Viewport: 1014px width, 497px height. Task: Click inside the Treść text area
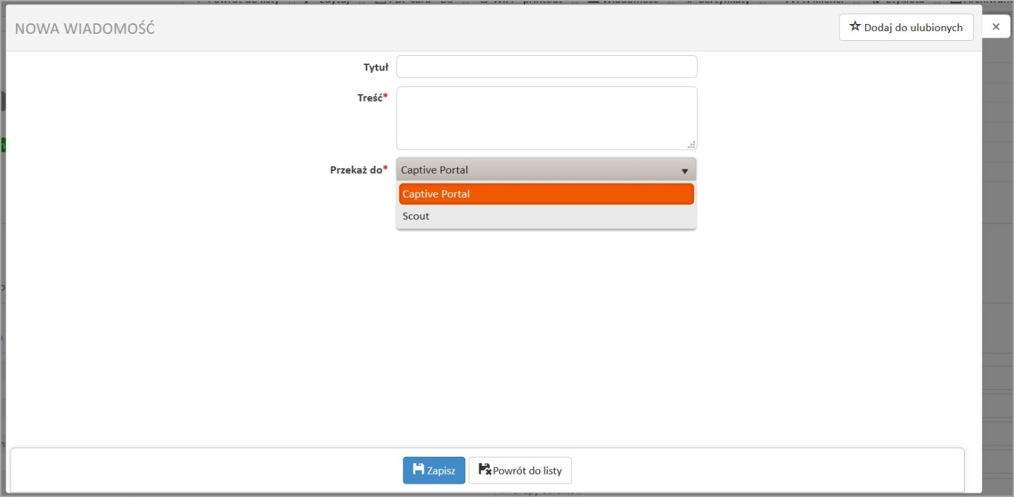tap(546, 116)
